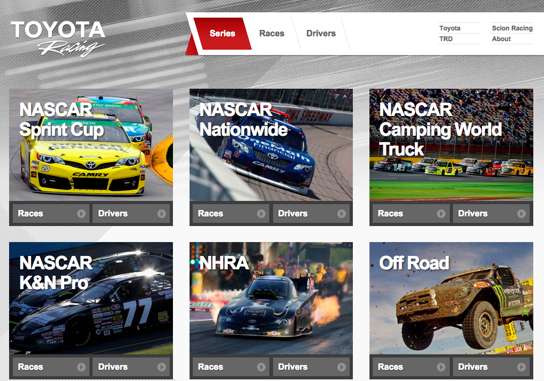
Task: Open the Scion Racing link
Action: click(512, 28)
